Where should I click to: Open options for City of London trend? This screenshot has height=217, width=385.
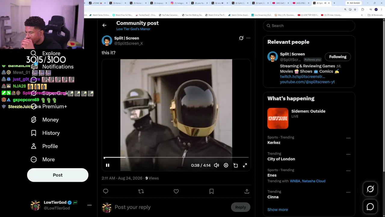348,154
